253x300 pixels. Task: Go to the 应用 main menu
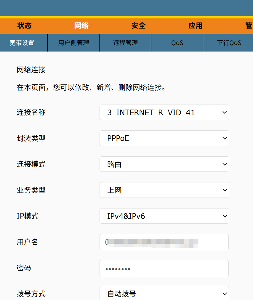coord(196,26)
